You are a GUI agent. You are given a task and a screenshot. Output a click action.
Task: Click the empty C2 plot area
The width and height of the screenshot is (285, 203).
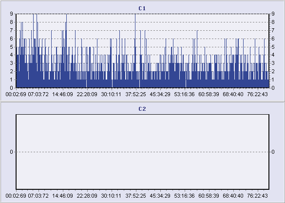[142, 152]
